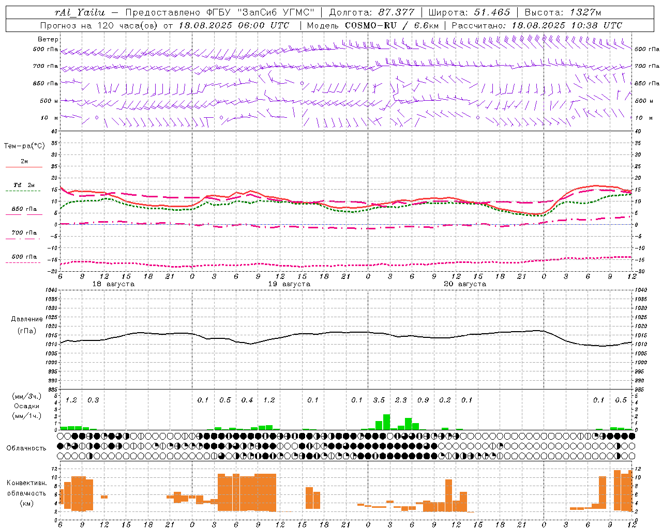Image resolution: width=662 pixels, height=529 pixels.
Task: Click the Осадки panel label
Action: (x=27, y=406)
